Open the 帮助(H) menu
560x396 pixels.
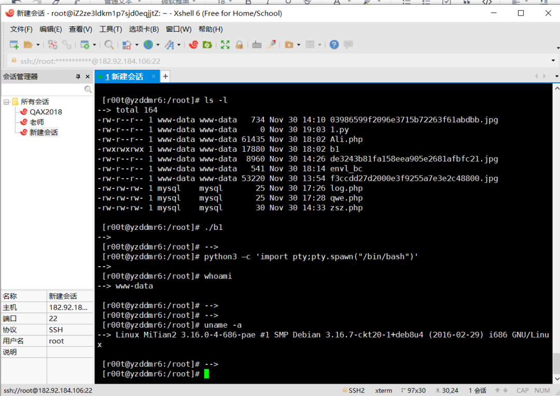pos(211,29)
